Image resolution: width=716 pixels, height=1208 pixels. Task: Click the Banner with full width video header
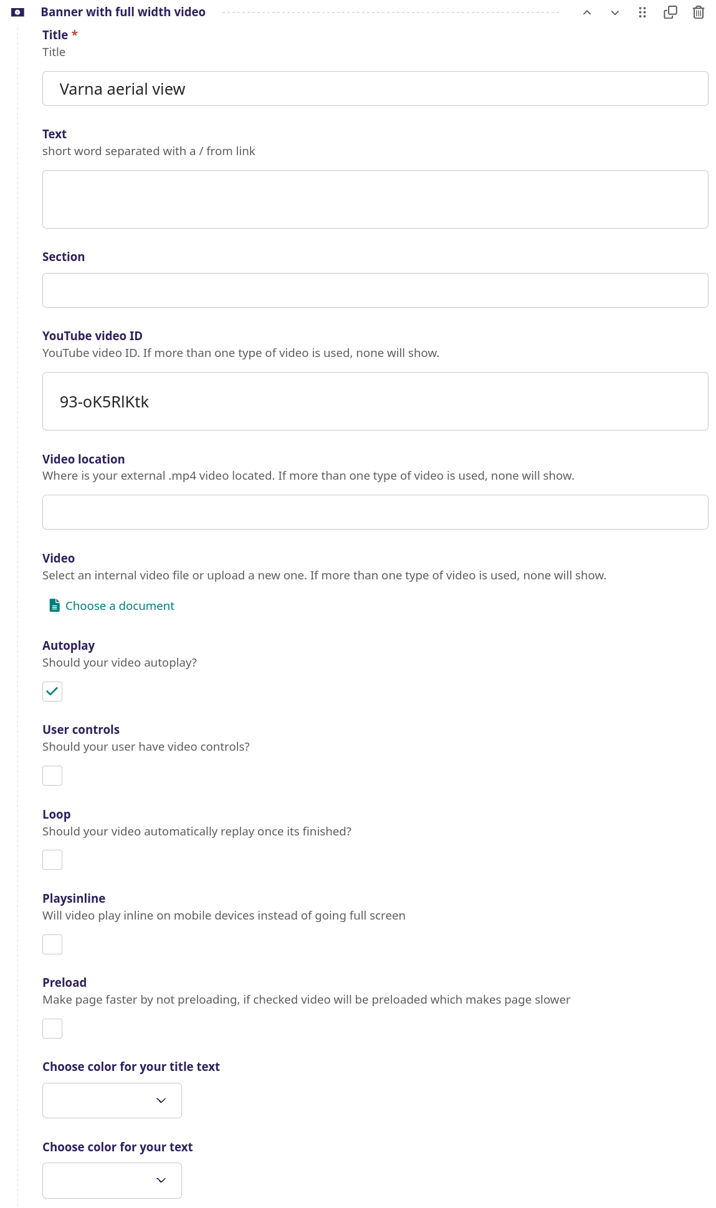coord(123,12)
